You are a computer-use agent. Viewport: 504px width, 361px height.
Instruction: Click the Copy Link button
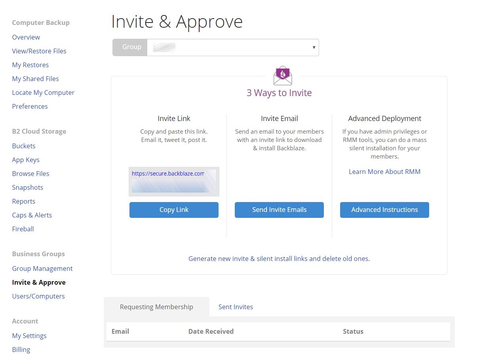(x=174, y=210)
